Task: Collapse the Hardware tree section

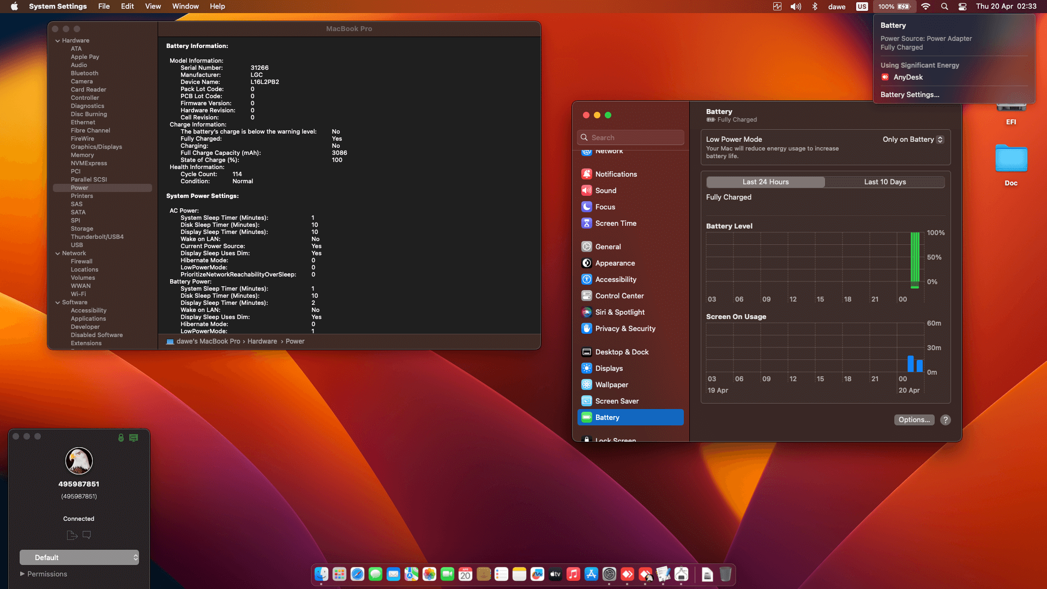Action: coord(58,40)
